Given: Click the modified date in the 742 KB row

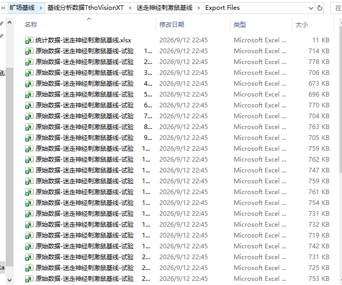Looking at the screenshot, I should click(184, 246).
